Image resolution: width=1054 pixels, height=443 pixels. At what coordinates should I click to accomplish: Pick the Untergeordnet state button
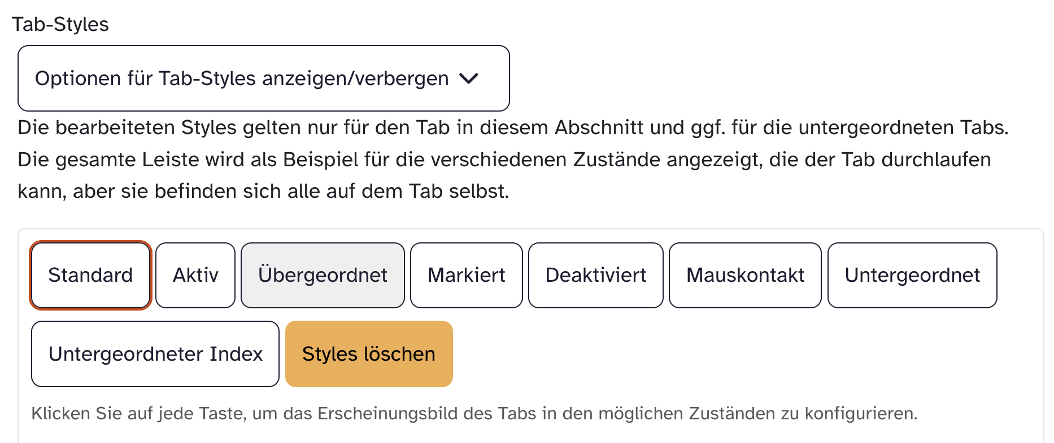click(x=912, y=275)
